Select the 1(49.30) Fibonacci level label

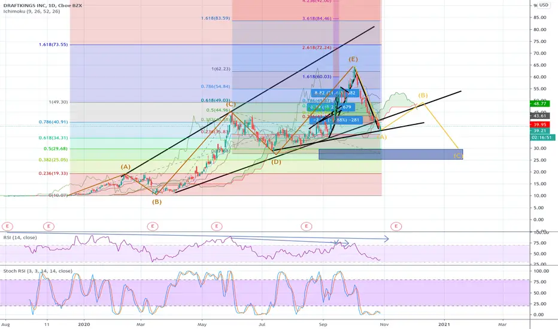[x=58, y=102]
